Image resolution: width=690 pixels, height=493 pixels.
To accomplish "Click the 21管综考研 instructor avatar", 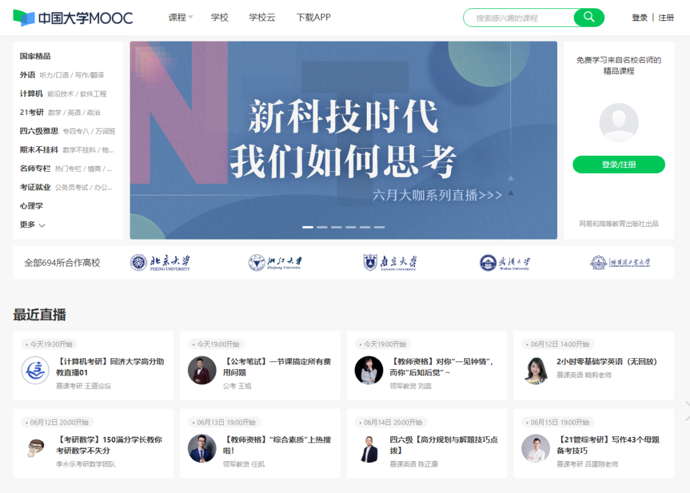I will (535, 448).
